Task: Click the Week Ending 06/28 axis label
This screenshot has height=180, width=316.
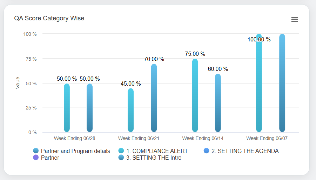Action: click(75, 139)
